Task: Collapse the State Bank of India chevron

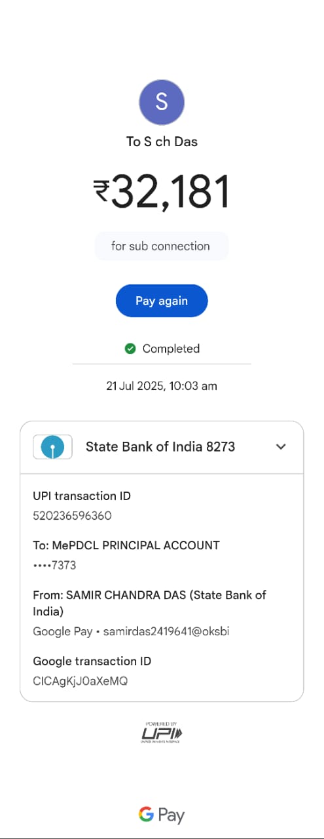Action: coord(281,447)
